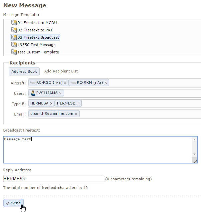Select 03 Freetext Broadcast template
201x213 pixels.
pyautogui.click(x=38, y=37)
